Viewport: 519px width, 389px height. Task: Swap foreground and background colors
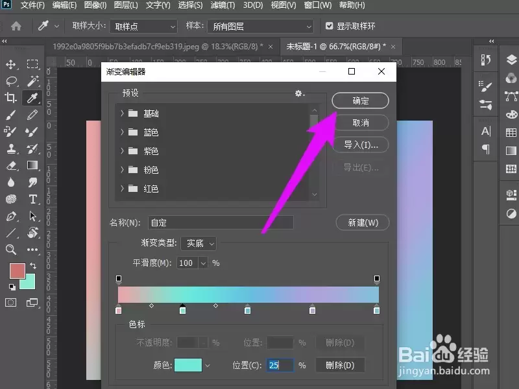[33, 266]
